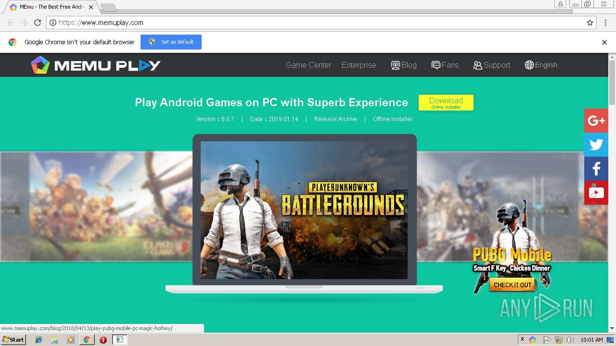
Task: View site information icon
Action: point(53,23)
